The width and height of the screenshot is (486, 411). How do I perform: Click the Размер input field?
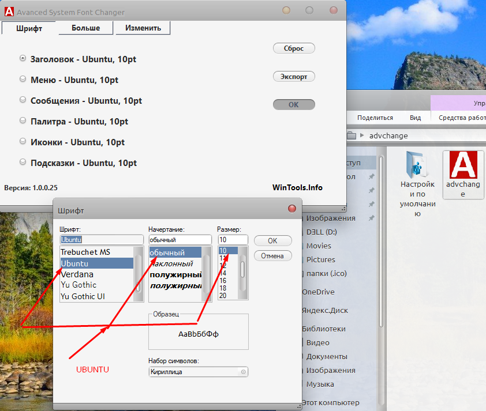[x=233, y=240]
